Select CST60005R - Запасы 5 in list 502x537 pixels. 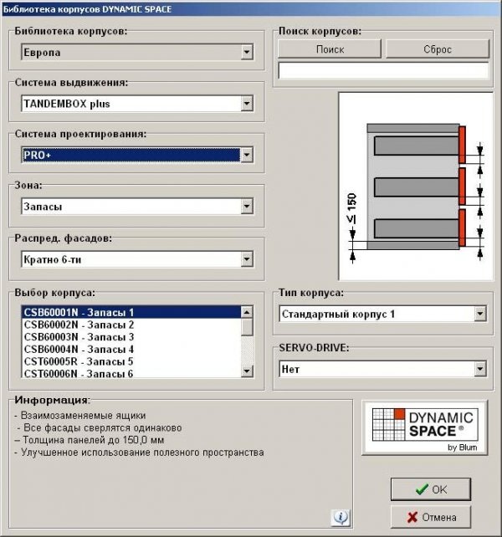pos(131,361)
